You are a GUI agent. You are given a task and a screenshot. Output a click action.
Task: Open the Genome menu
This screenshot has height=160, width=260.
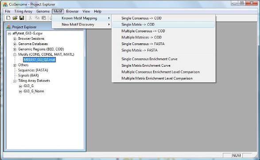(x=43, y=11)
